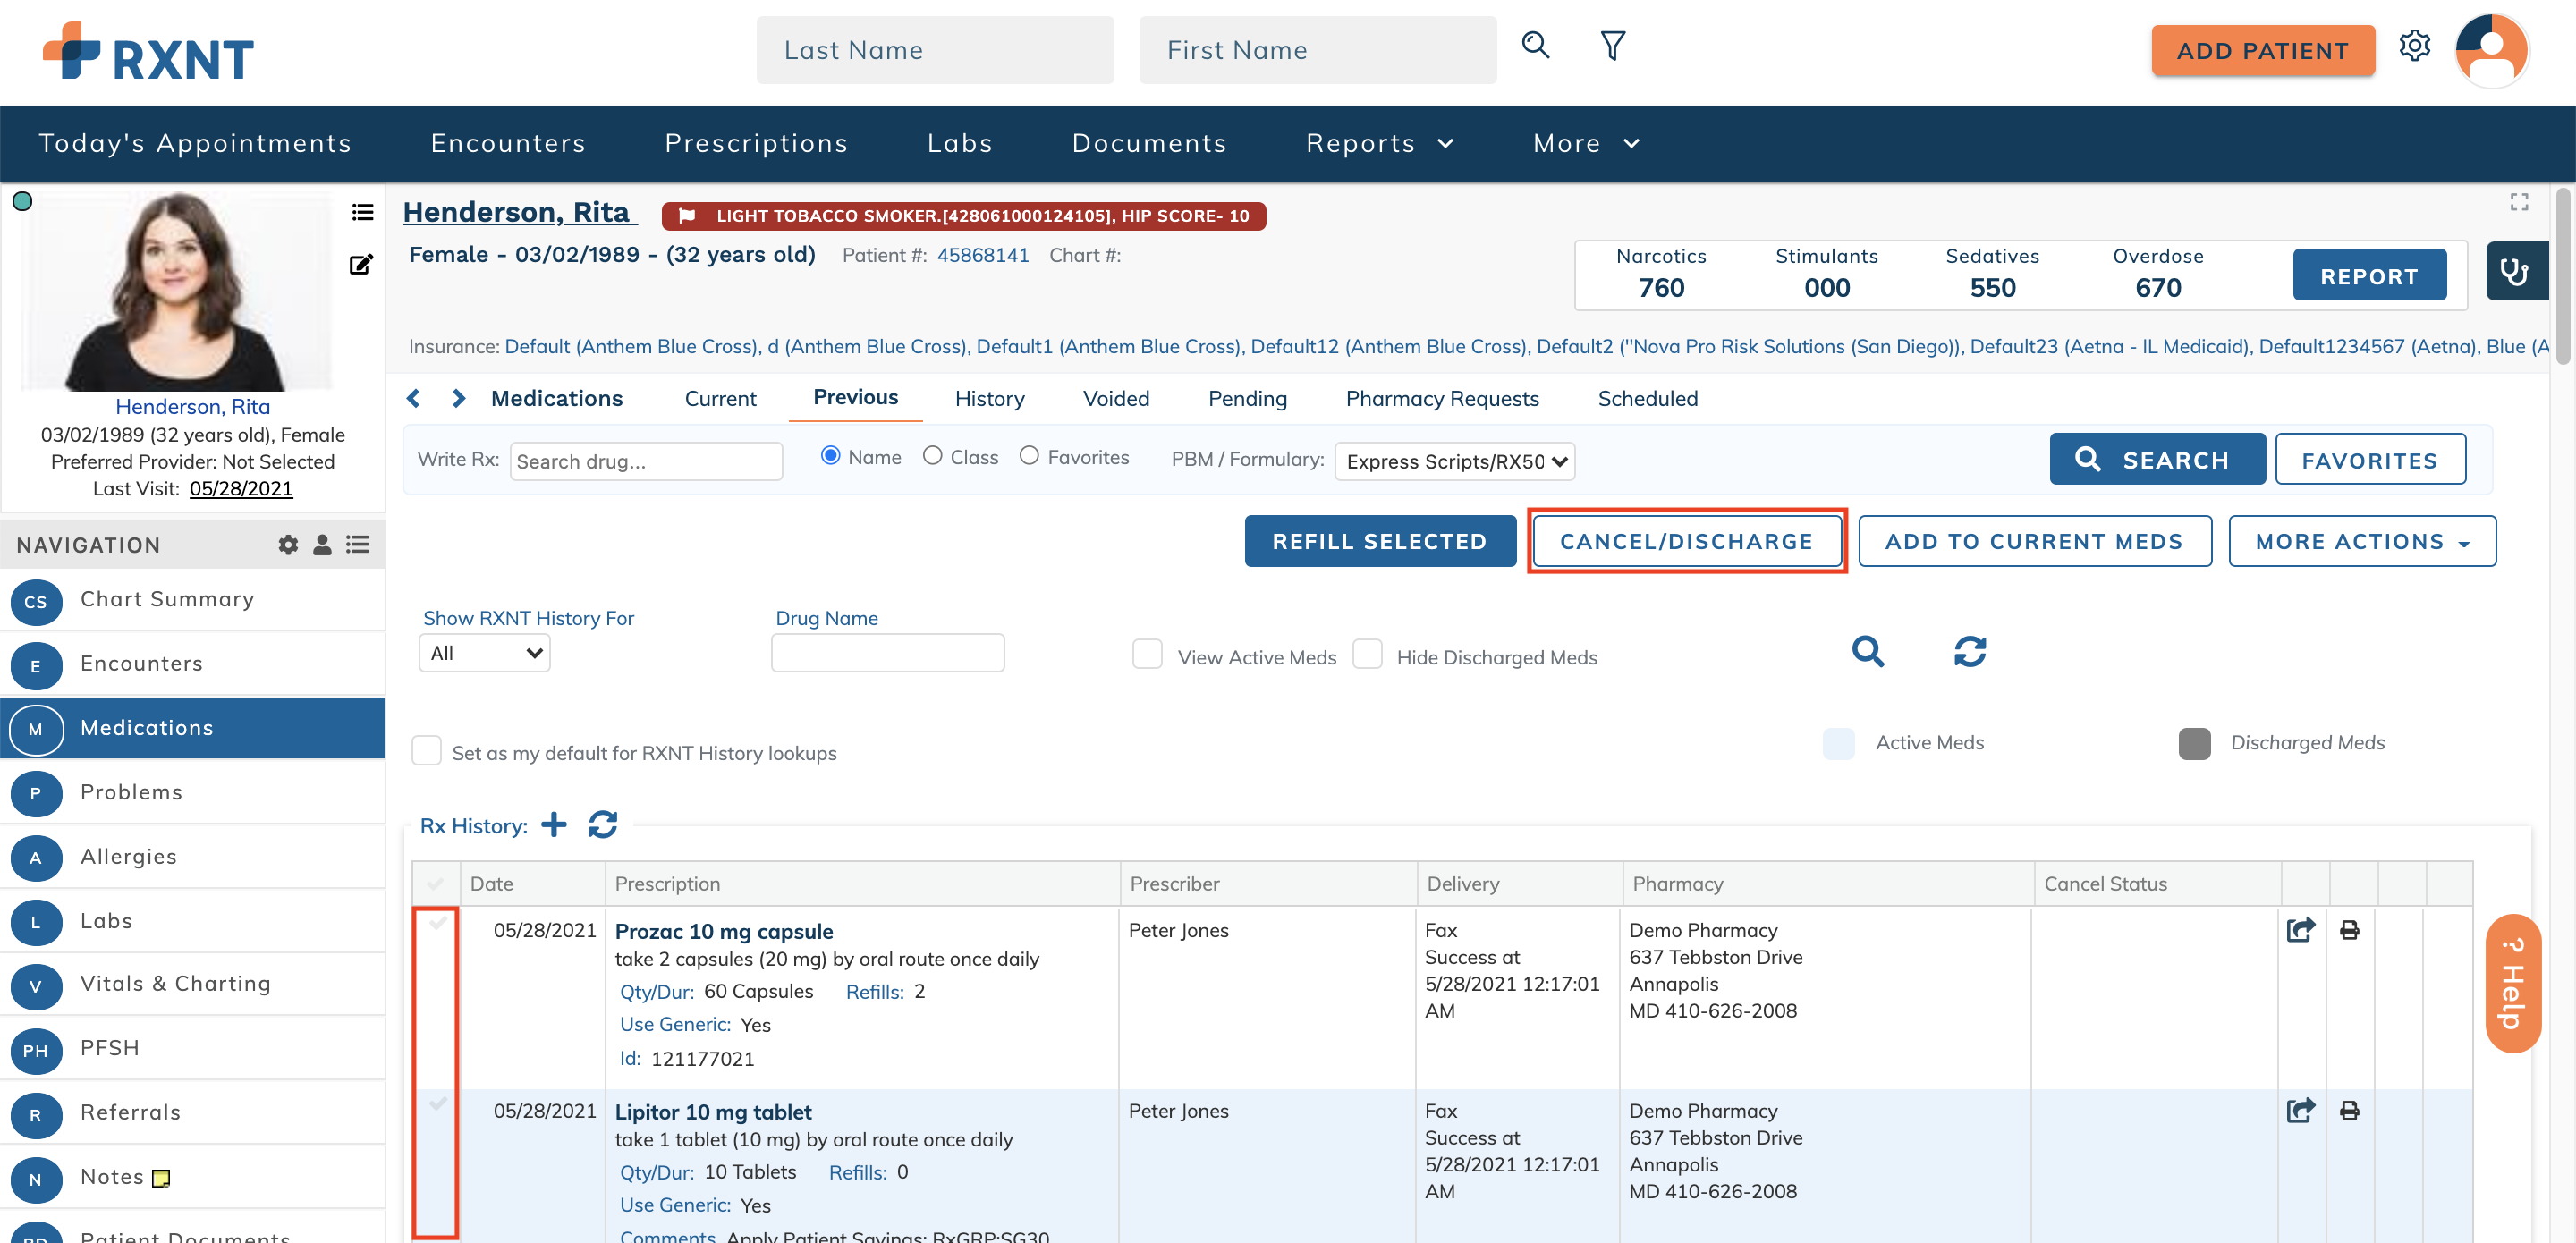
Task: Open user profile avatar menu
Action: (2491, 50)
